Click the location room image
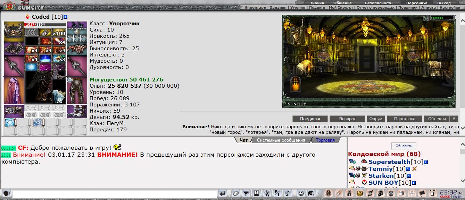 pyautogui.click(x=369, y=61)
